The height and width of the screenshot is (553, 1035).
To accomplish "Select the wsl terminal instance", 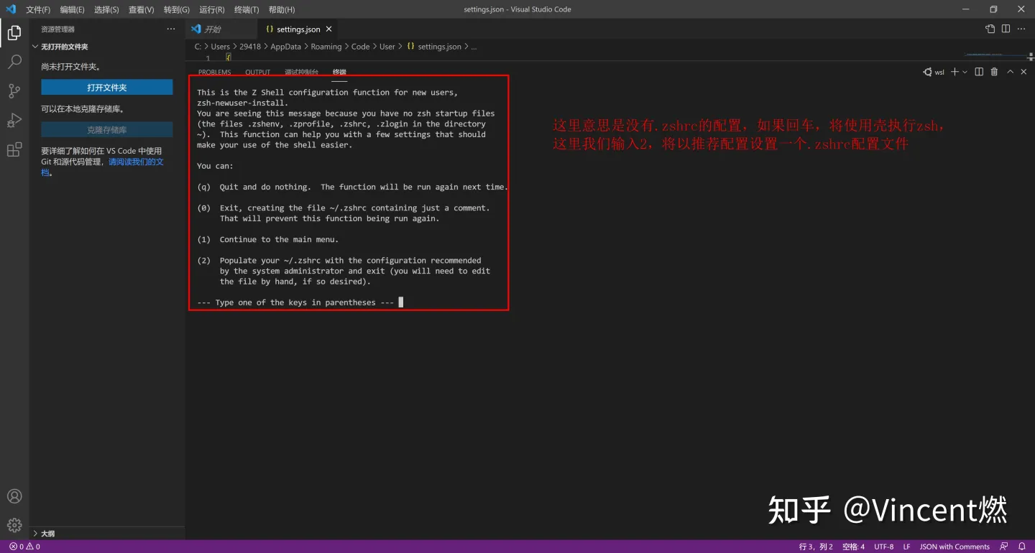I will coord(934,72).
